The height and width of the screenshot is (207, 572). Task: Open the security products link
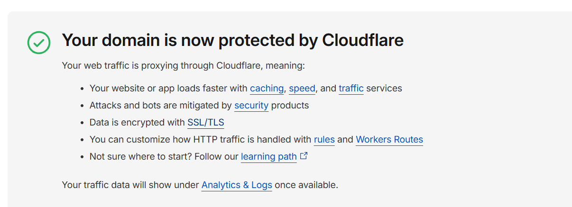point(251,105)
